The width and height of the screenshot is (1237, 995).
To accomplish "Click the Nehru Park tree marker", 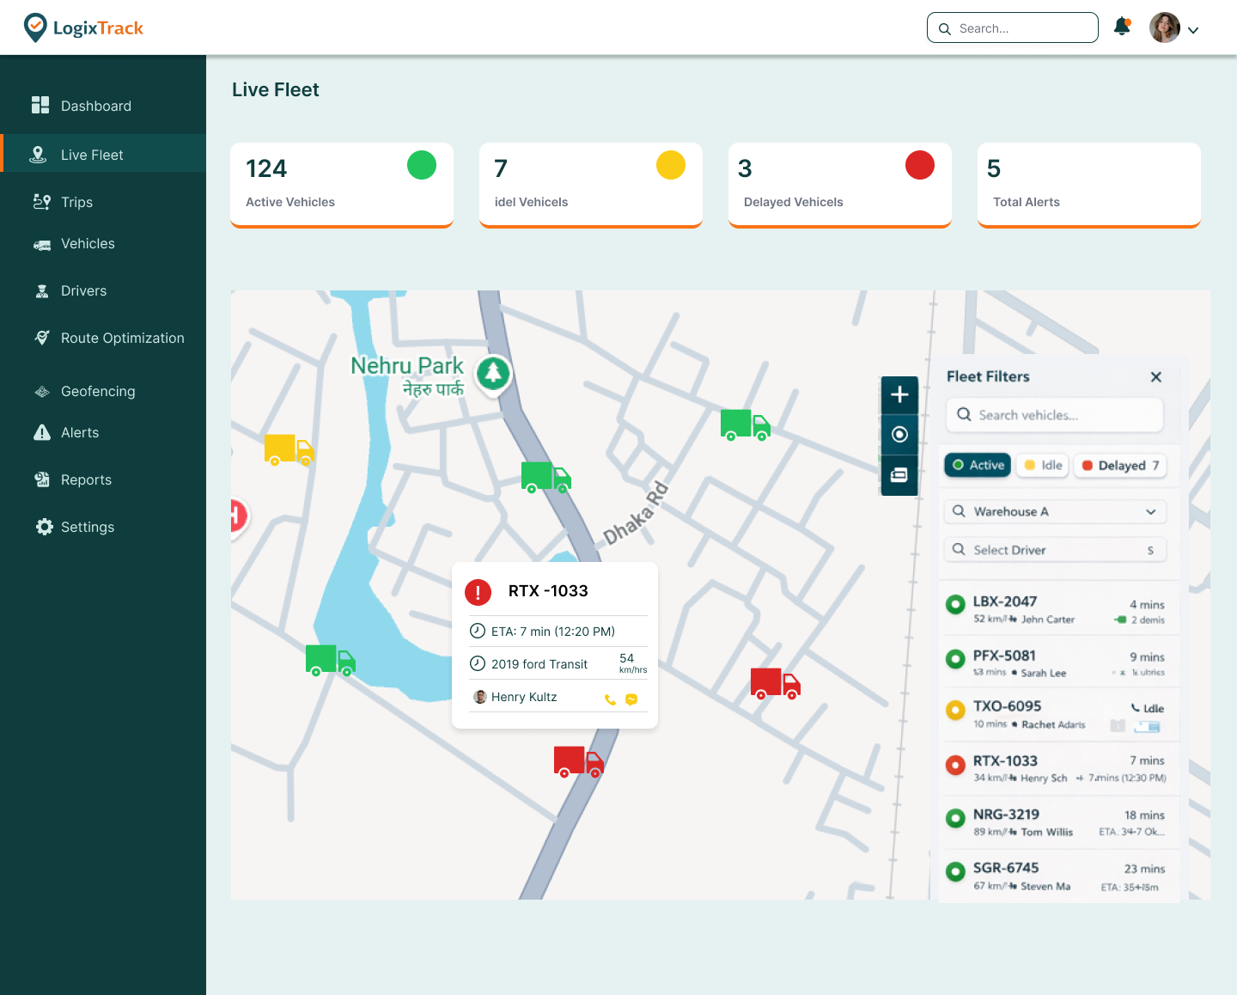I will pyautogui.click(x=493, y=373).
